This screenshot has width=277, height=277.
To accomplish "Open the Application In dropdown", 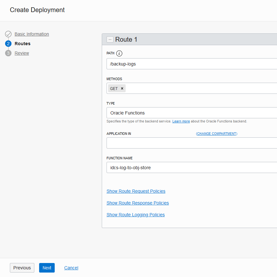I will [x=191, y=143].
